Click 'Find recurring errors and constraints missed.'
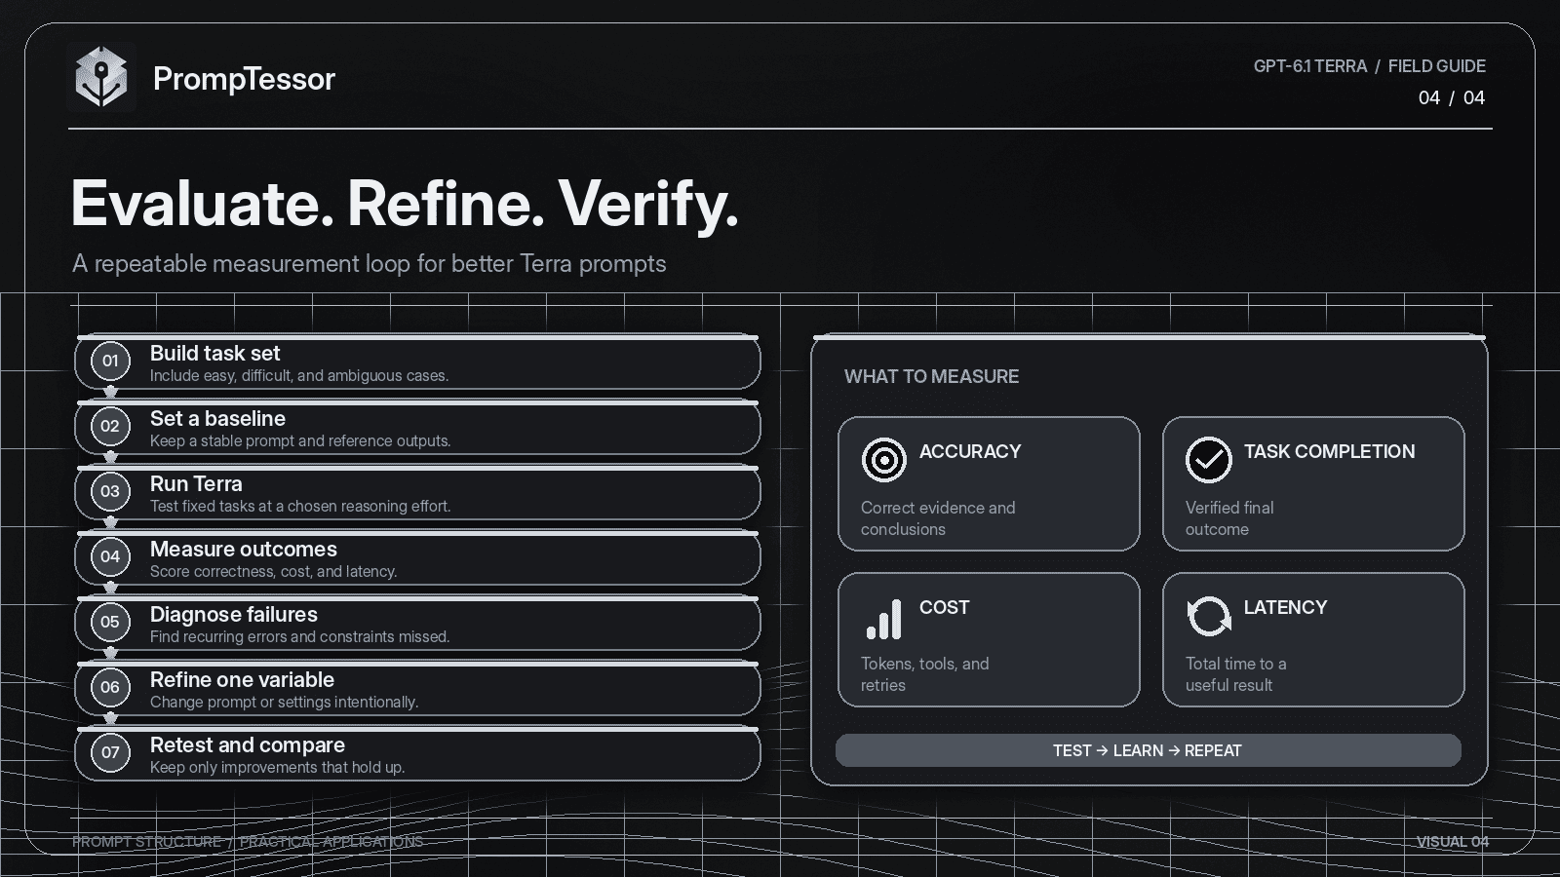 [300, 637]
